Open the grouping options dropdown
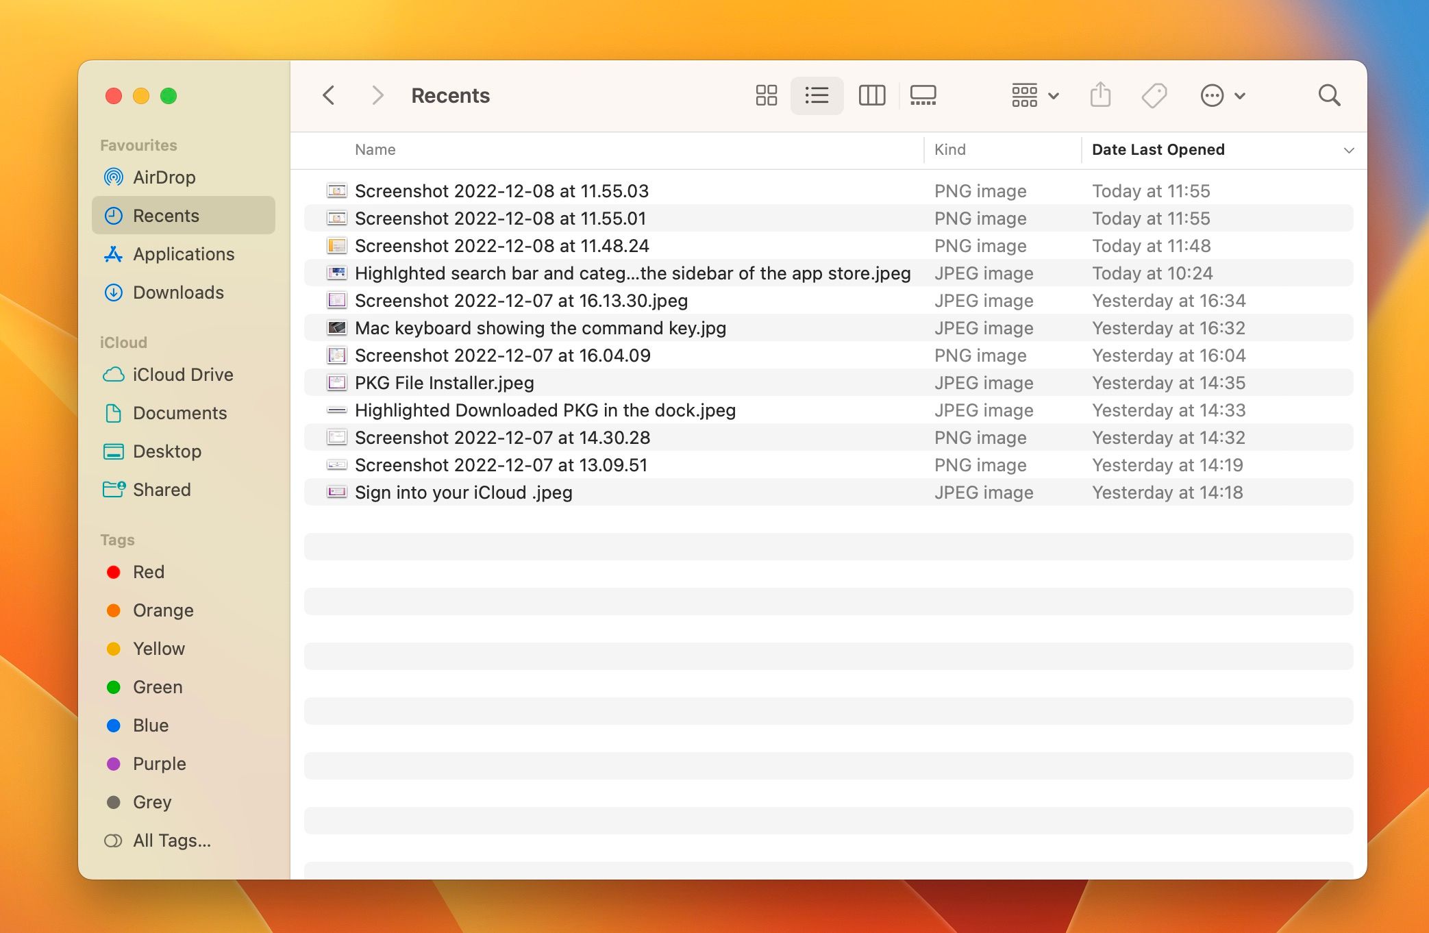 point(1034,95)
